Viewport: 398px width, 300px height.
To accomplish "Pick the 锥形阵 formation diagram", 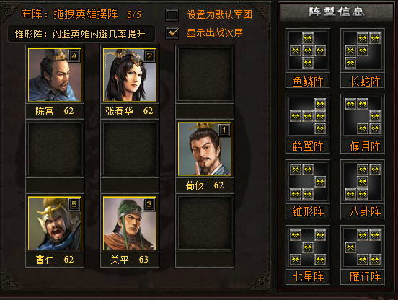I will pyautogui.click(x=308, y=182).
